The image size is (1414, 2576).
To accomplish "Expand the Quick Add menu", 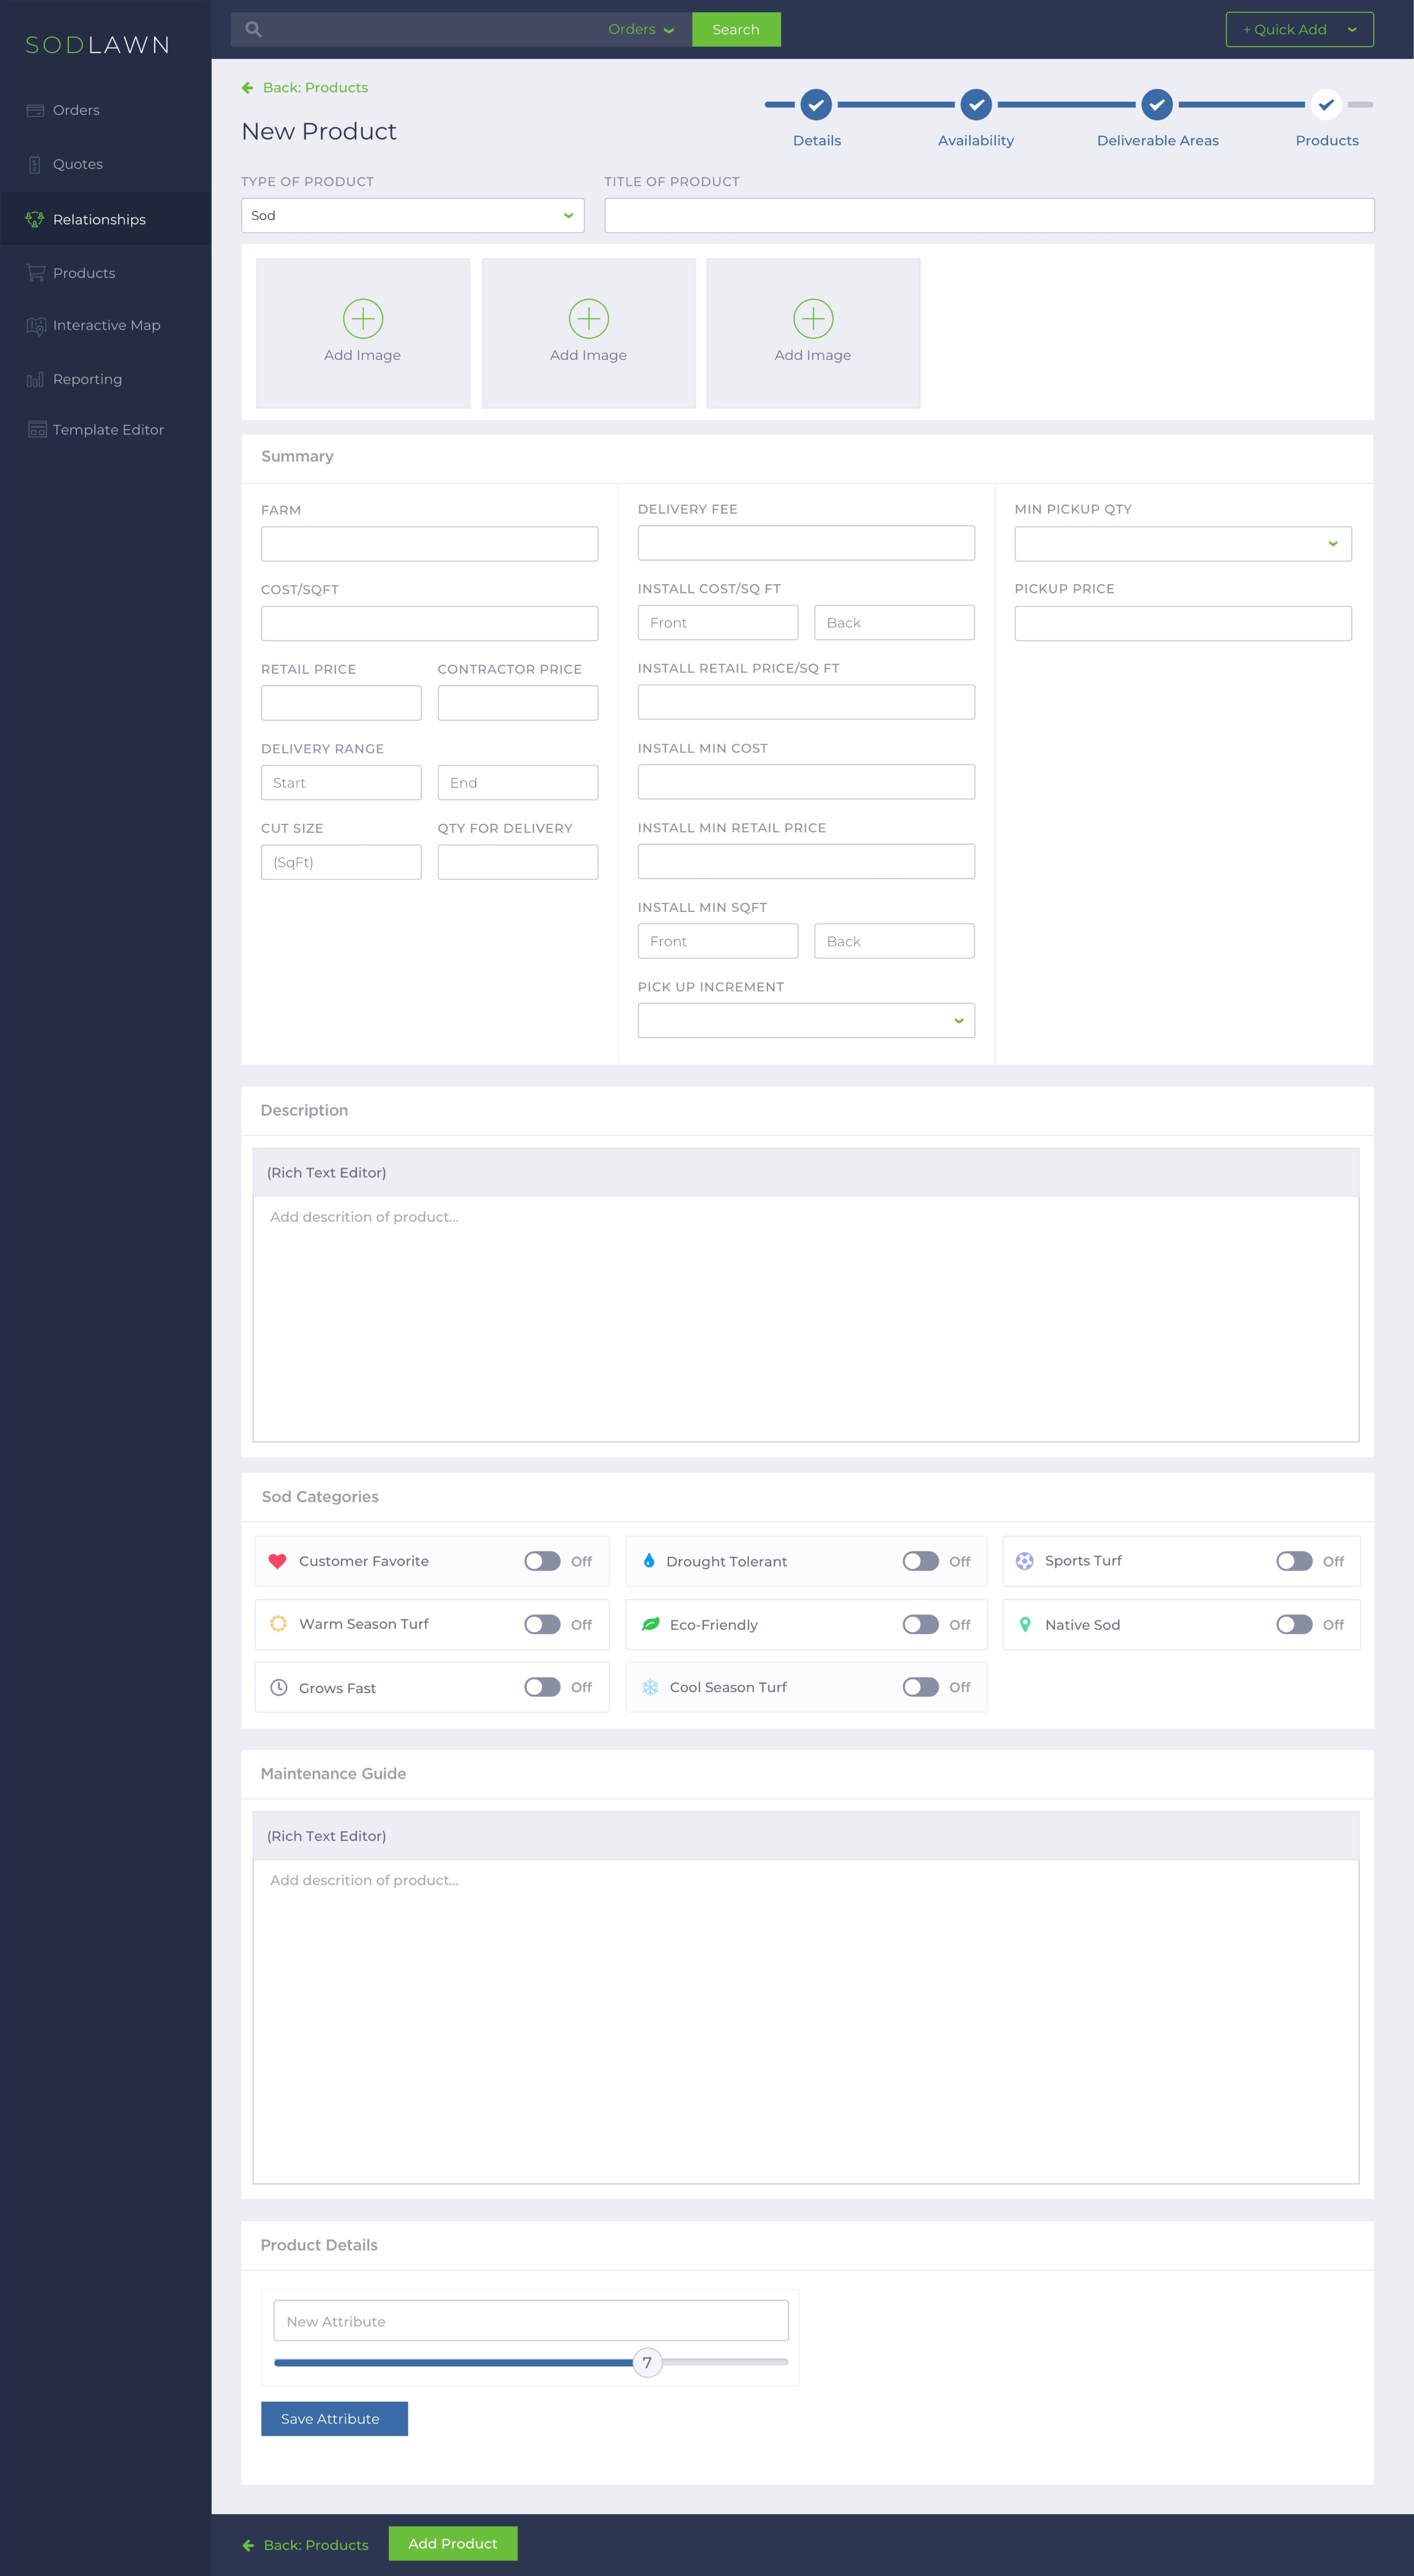I will tap(1299, 29).
